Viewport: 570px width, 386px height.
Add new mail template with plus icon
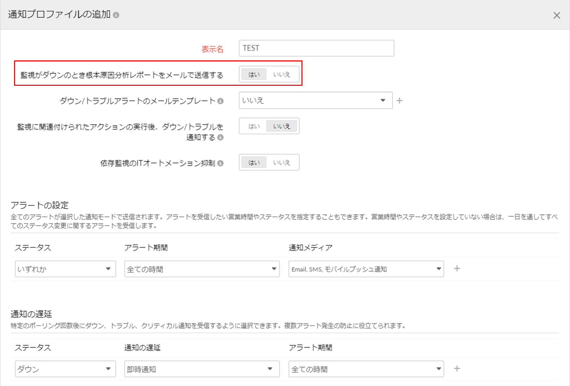400,101
